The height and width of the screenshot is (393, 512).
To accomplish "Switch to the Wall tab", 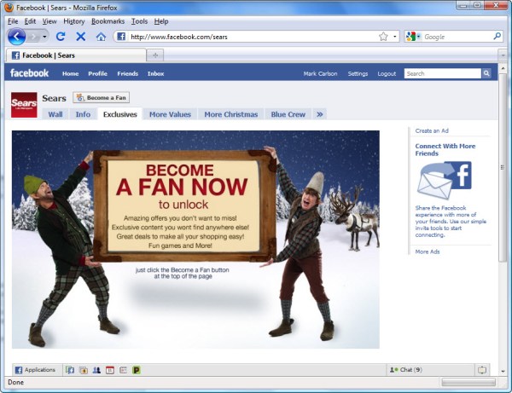I will pos(55,114).
